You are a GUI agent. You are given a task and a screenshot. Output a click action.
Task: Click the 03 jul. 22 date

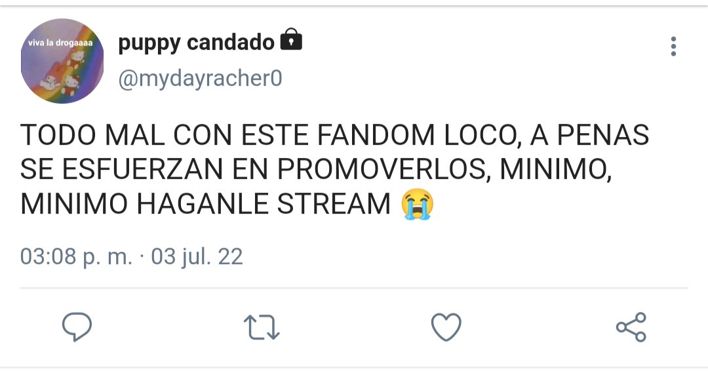[x=197, y=256]
